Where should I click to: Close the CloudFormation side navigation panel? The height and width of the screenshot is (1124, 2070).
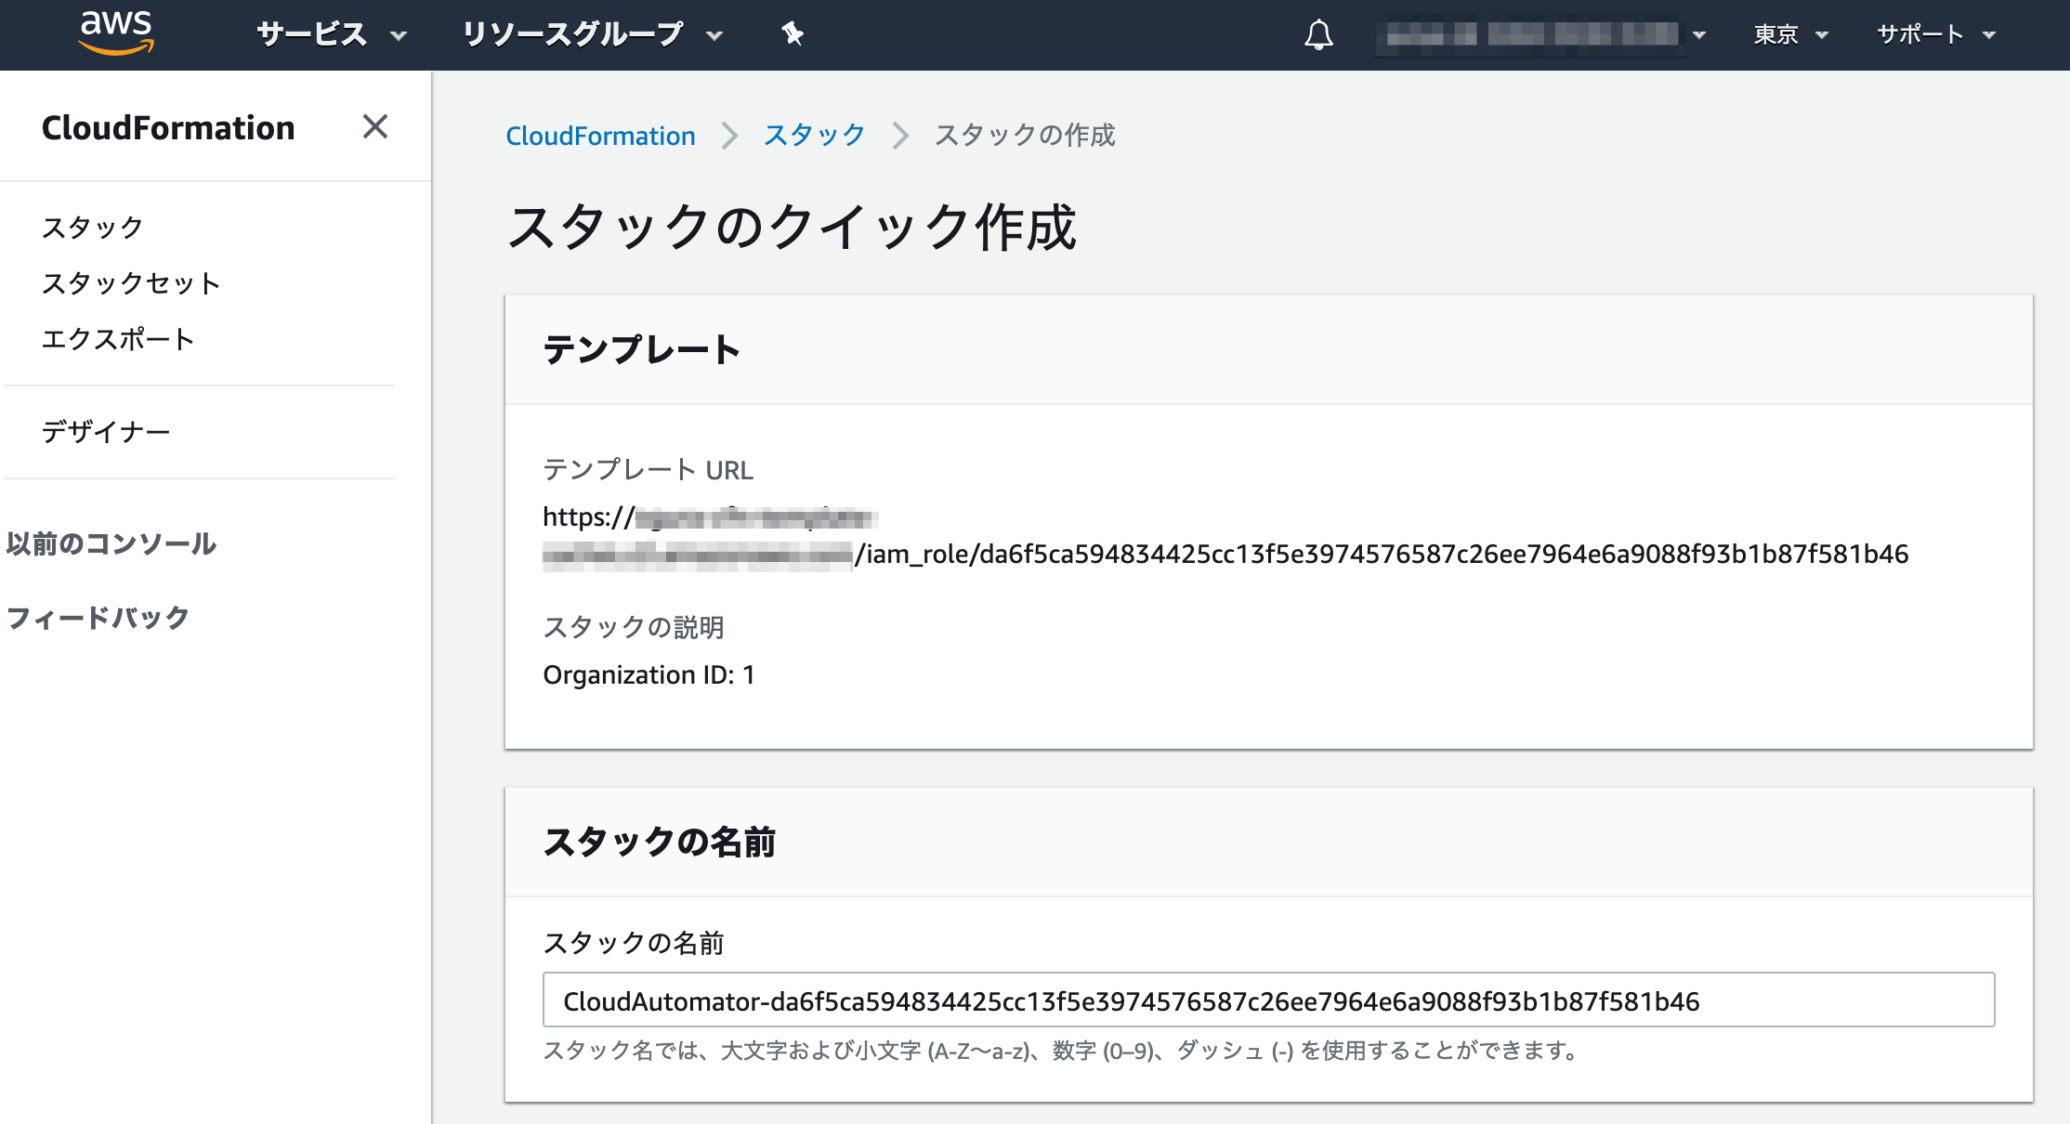click(x=375, y=126)
